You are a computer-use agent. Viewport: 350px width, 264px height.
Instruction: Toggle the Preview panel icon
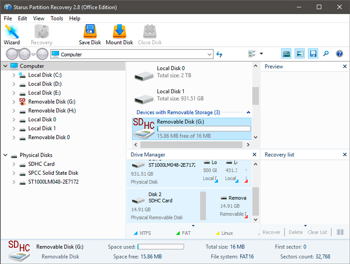point(299,54)
